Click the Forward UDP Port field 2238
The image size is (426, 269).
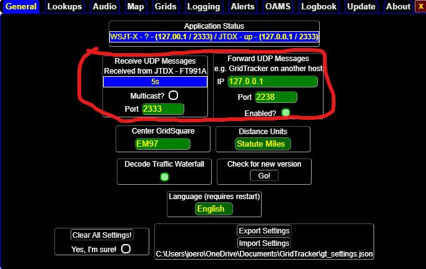[x=276, y=97]
